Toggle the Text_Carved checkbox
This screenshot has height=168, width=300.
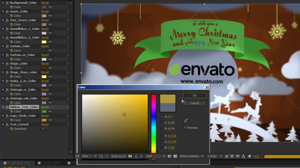click(43, 128)
